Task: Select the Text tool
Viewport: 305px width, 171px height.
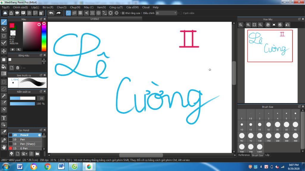Action: point(4,118)
